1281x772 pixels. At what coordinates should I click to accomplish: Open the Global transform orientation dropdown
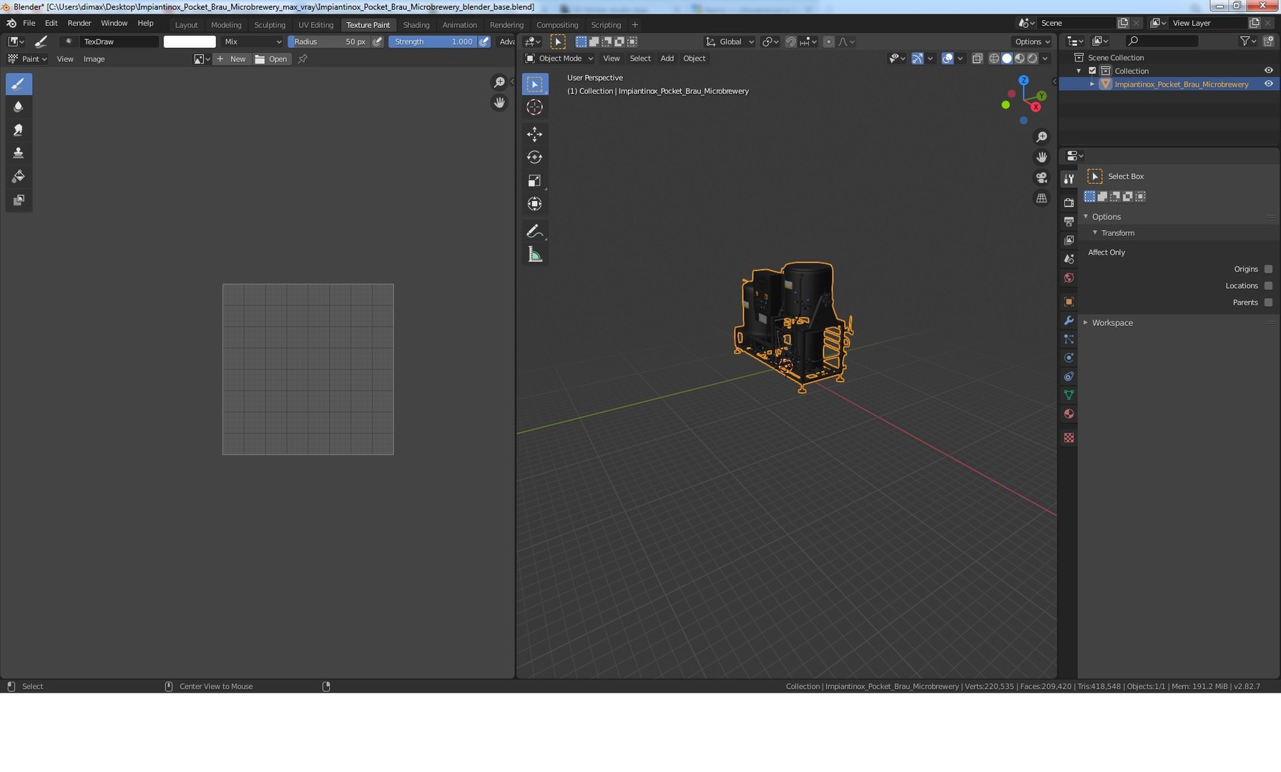pos(730,41)
